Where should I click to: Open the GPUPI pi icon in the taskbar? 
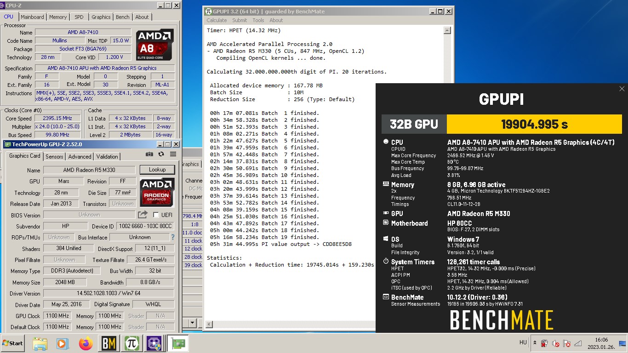coord(132,343)
